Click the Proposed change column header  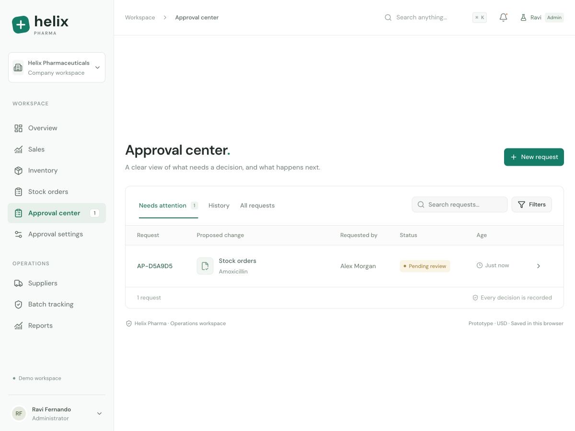[x=220, y=235]
